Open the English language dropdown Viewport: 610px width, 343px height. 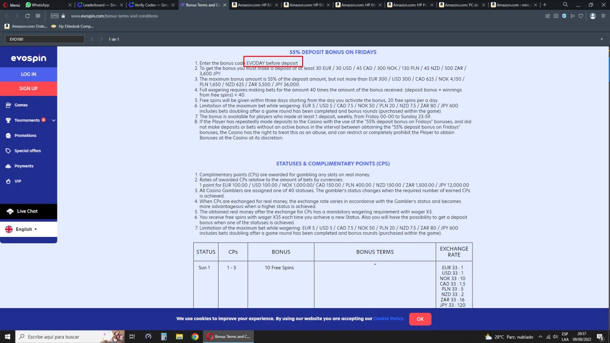pos(28,229)
